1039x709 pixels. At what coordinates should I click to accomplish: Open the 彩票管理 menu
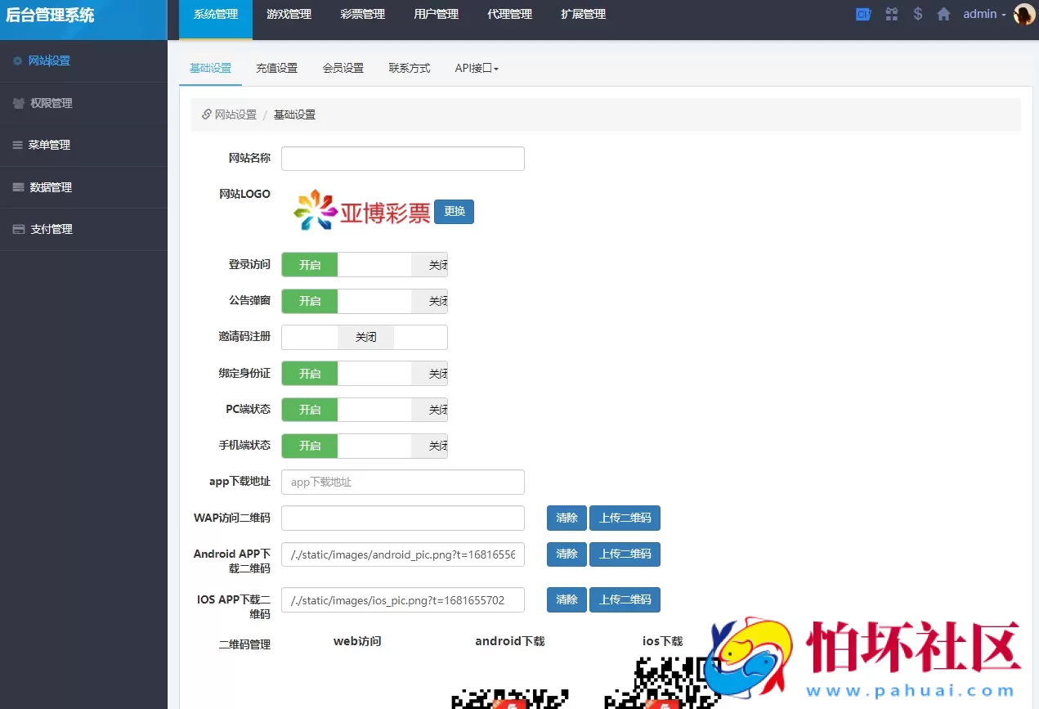362,13
